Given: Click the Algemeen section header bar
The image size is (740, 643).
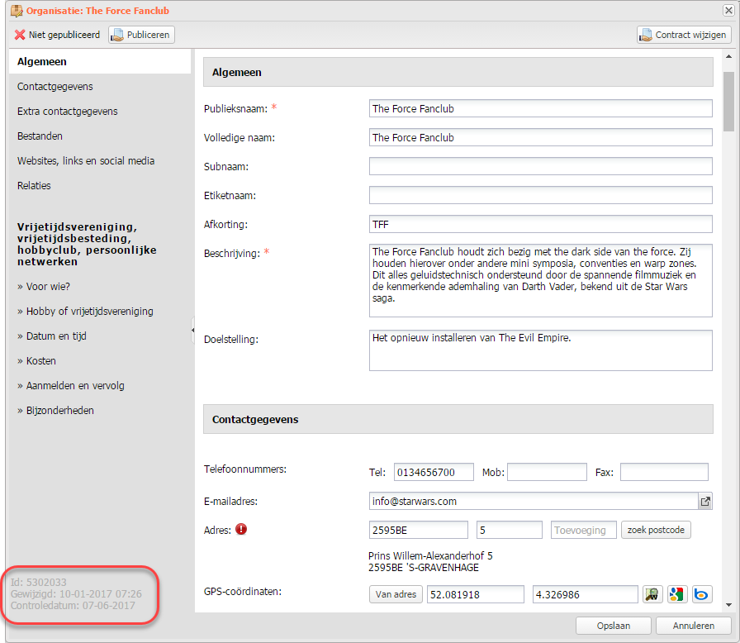Looking at the screenshot, I should (458, 72).
